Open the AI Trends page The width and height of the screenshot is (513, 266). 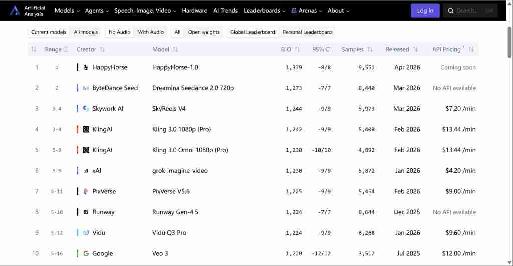(x=225, y=11)
